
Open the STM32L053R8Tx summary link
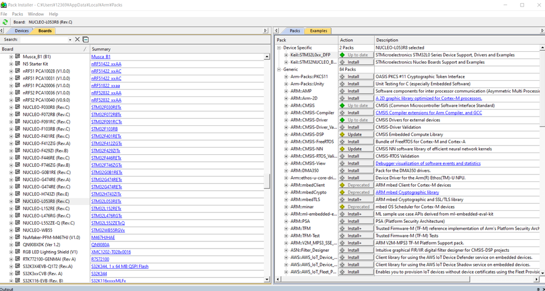click(106, 202)
